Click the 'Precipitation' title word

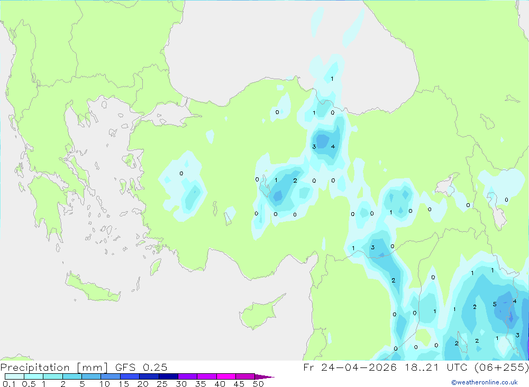click(35, 367)
